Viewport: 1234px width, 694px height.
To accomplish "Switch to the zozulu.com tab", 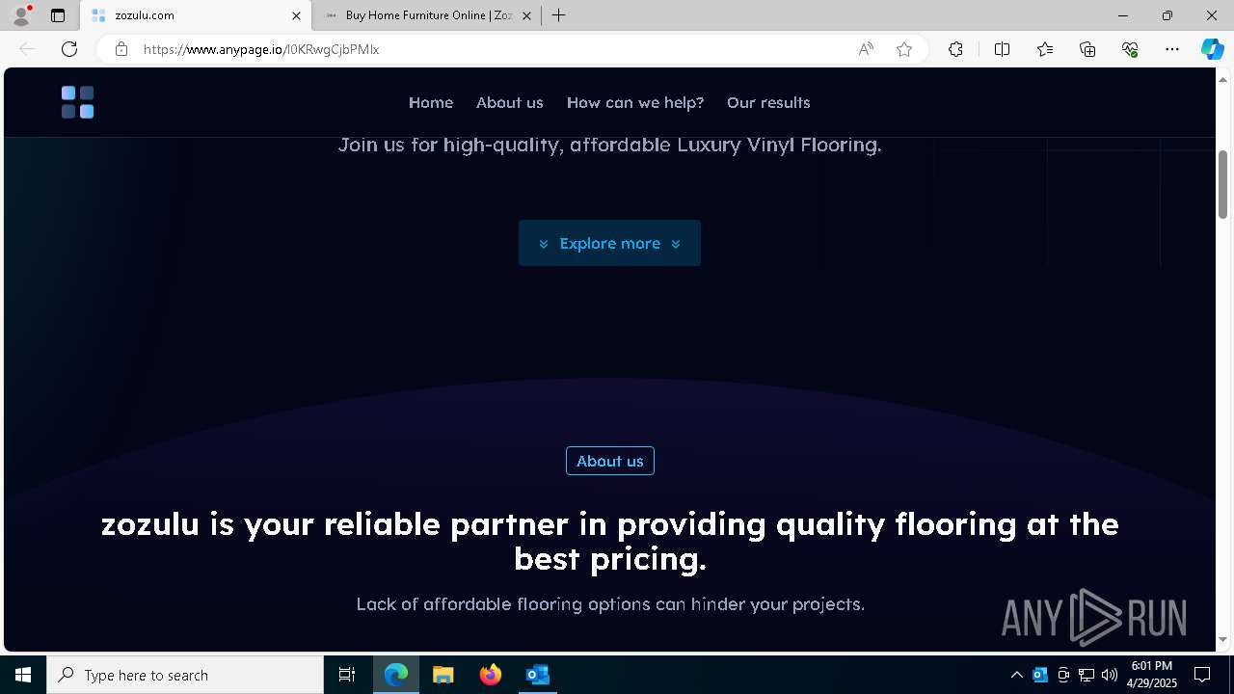I will (x=196, y=15).
